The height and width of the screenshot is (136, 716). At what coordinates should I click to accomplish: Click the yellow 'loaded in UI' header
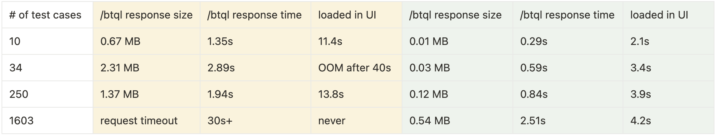click(x=356, y=15)
